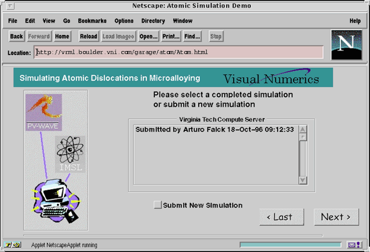370x252 pixels.
Task: Open the Help menu
Action: point(355,21)
